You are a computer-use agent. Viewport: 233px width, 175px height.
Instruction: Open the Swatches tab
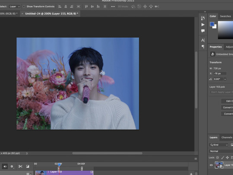point(225,16)
